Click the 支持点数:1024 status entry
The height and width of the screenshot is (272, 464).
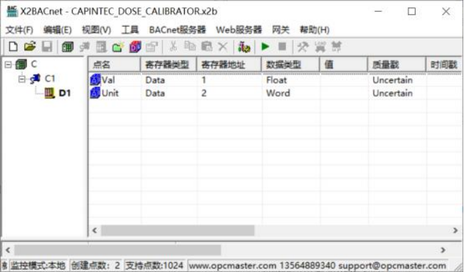[155, 265]
